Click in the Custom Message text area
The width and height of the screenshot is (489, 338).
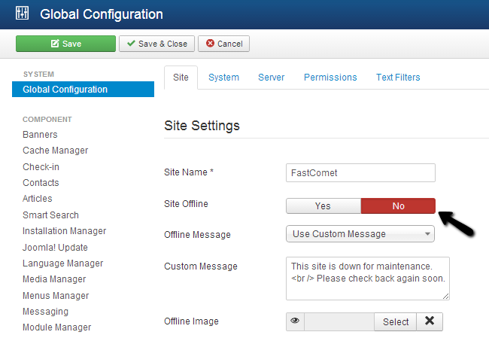[367, 278]
